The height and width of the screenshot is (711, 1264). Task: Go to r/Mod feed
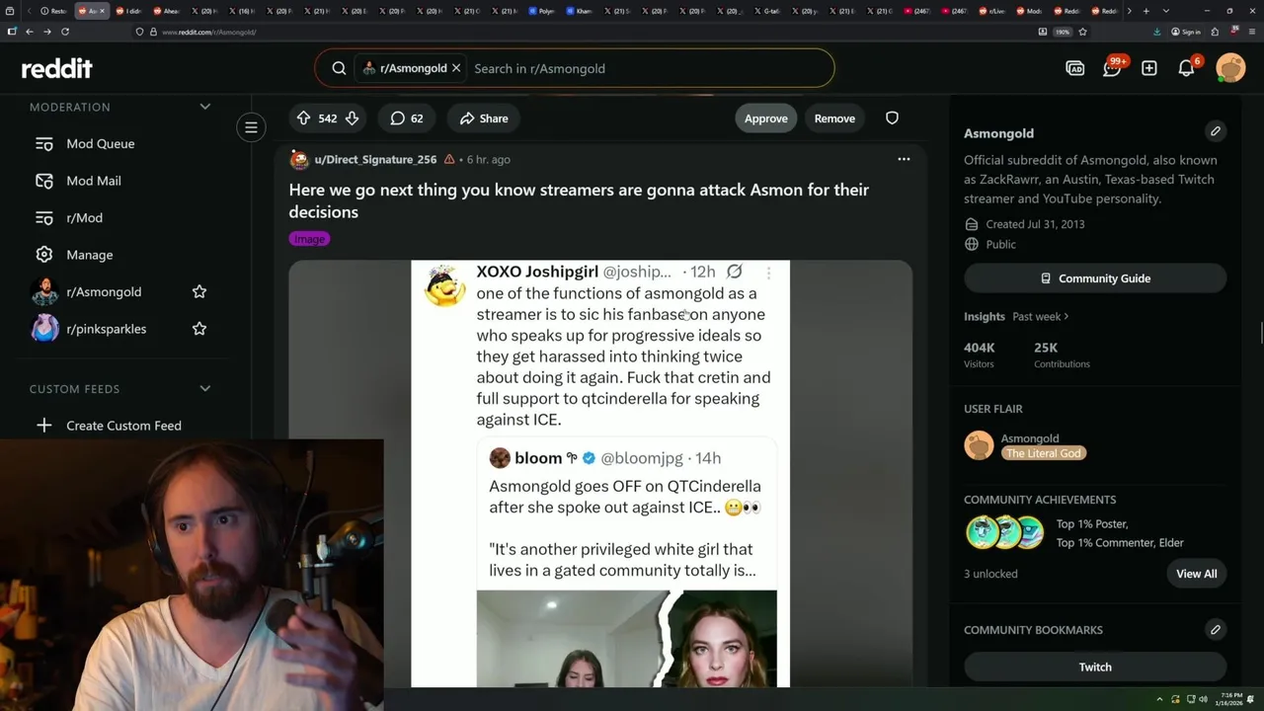[84, 217]
